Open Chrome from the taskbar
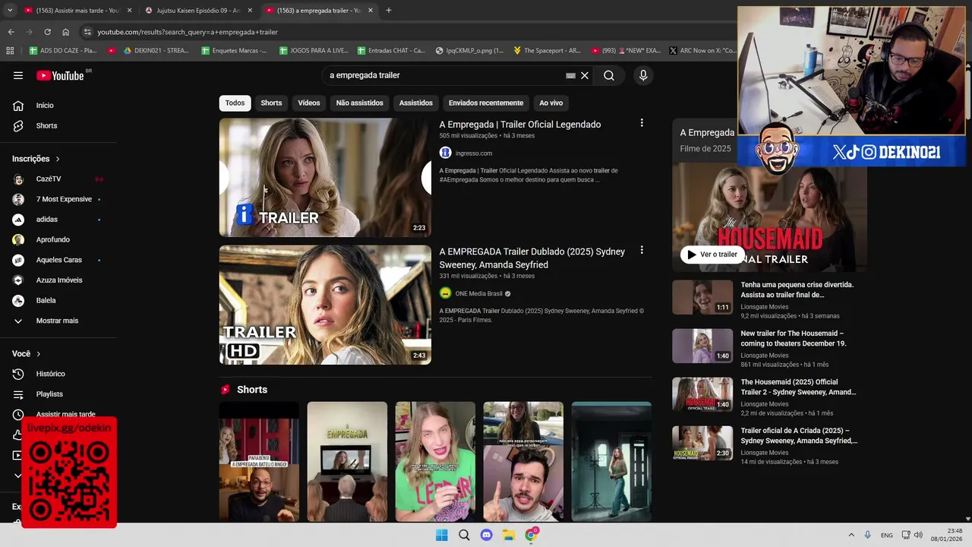Image resolution: width=972 pixels, height=547 pixels. [x=531, y=535]
